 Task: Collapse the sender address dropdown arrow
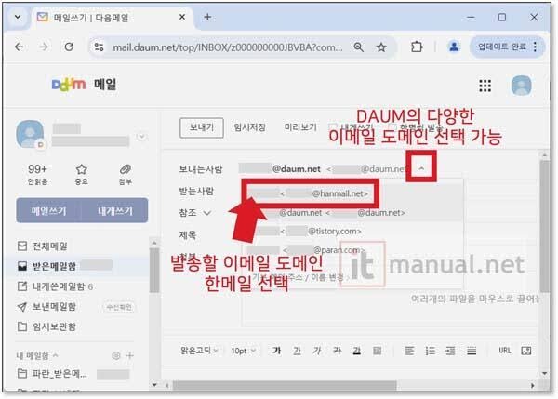(421, 168)
